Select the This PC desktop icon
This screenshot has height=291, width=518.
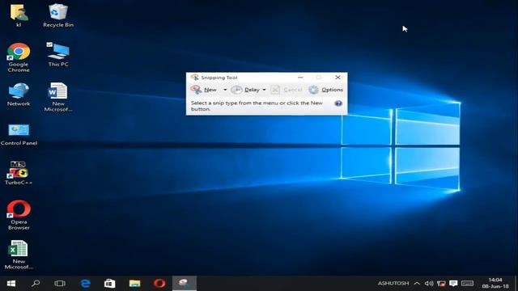click(58, 54)
